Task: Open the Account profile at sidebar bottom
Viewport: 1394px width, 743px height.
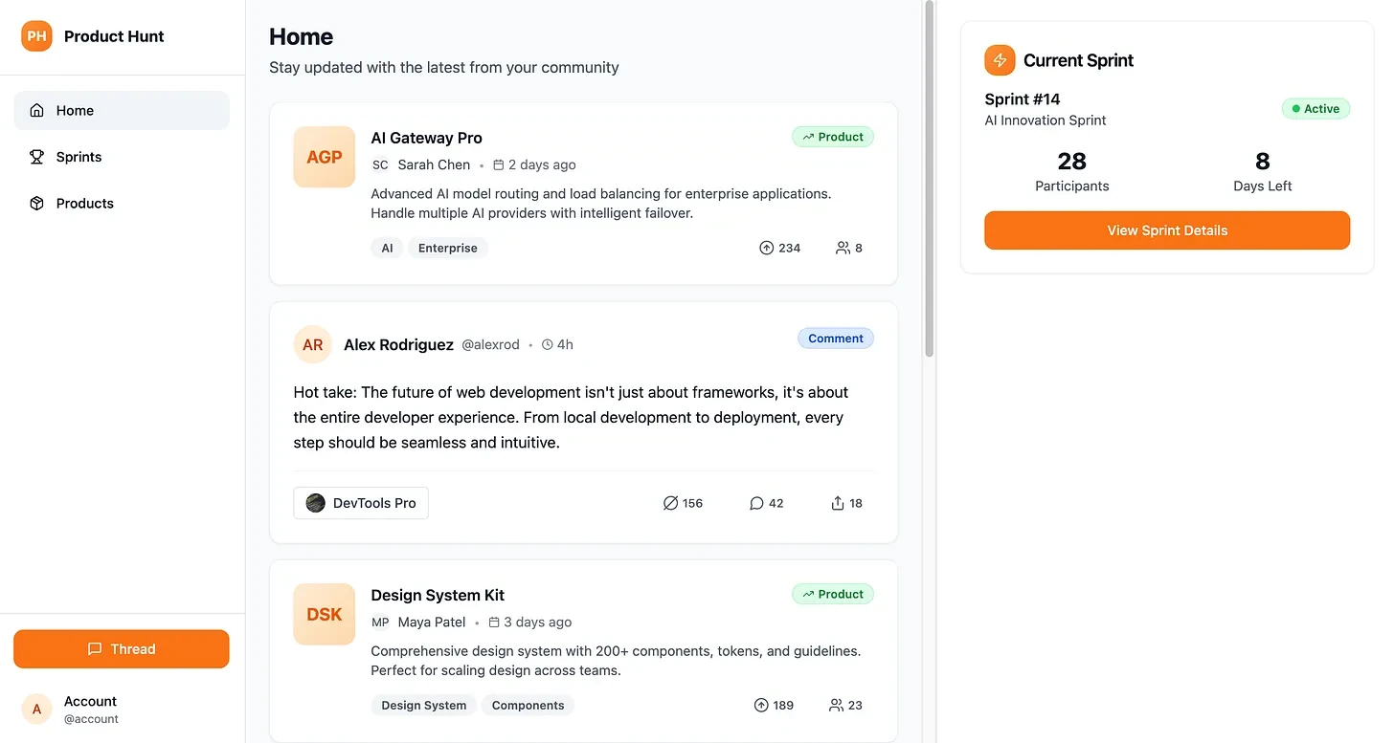Action: 90,709
